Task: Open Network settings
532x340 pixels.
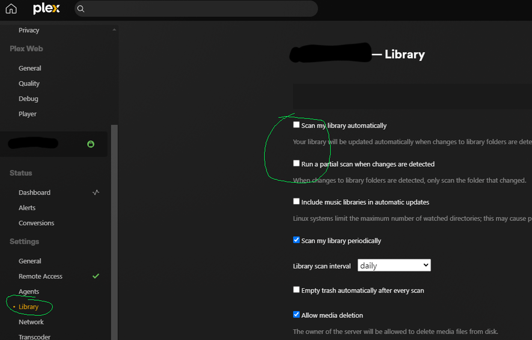Action: pyautogui.click(x=31, y=322)
